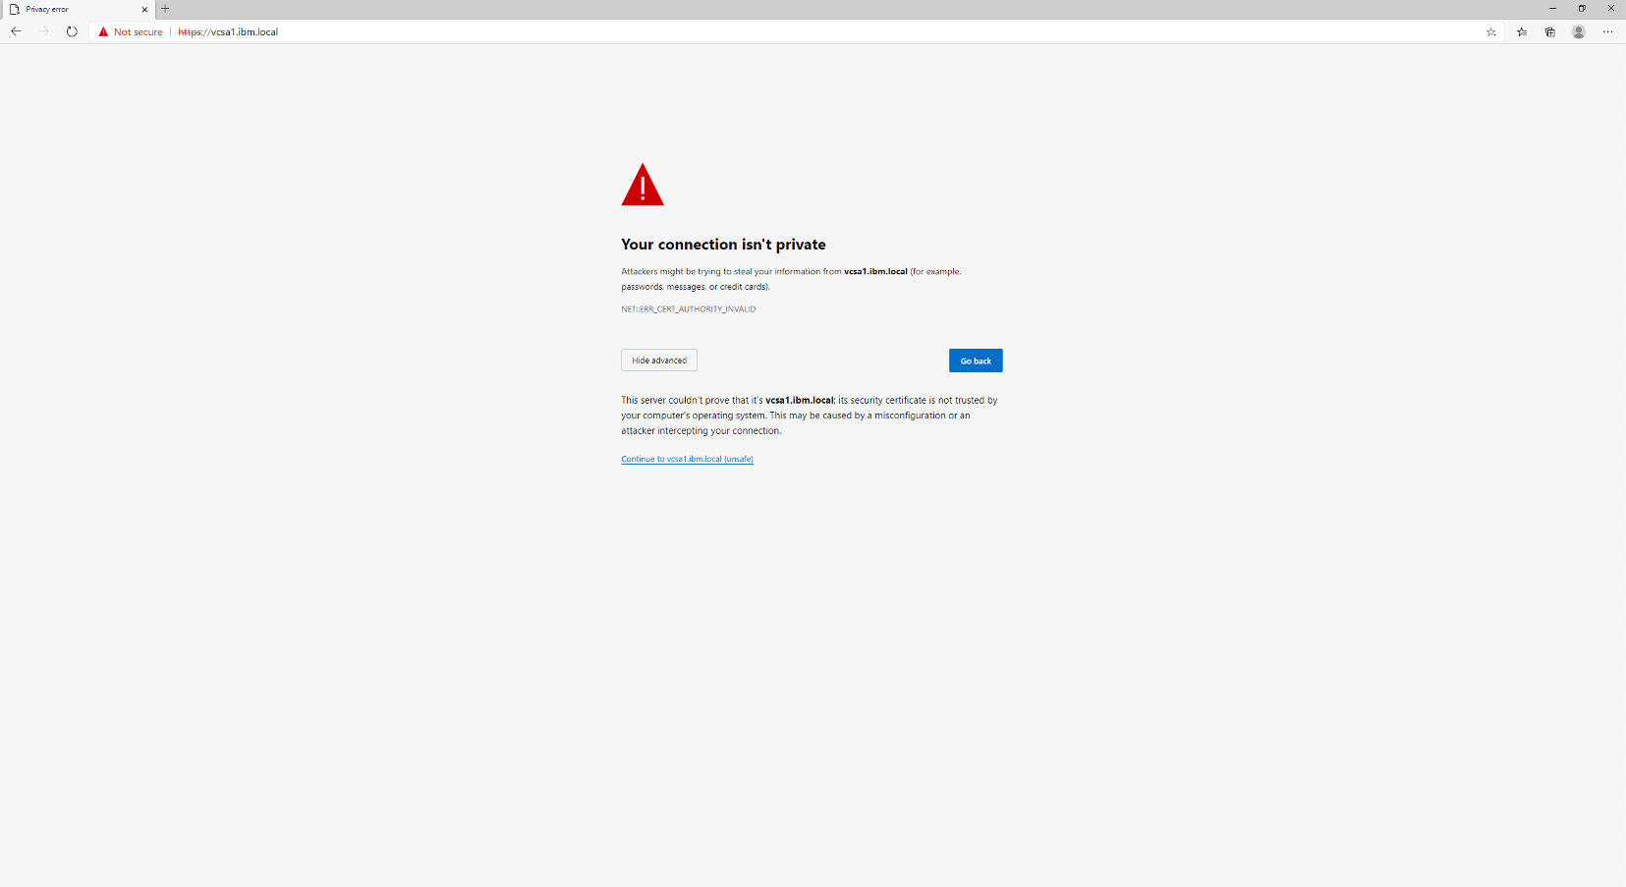Click the browser Back arrow

(x=16, y=31)
